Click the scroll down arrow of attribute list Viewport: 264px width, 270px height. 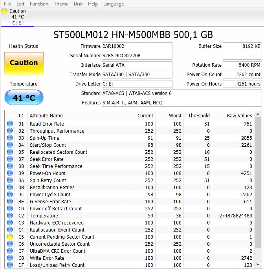click(258, 265)
